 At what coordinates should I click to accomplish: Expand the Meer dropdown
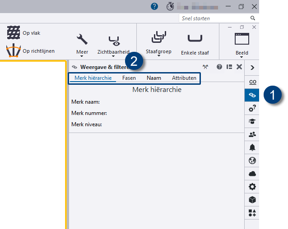pos(82,45)
